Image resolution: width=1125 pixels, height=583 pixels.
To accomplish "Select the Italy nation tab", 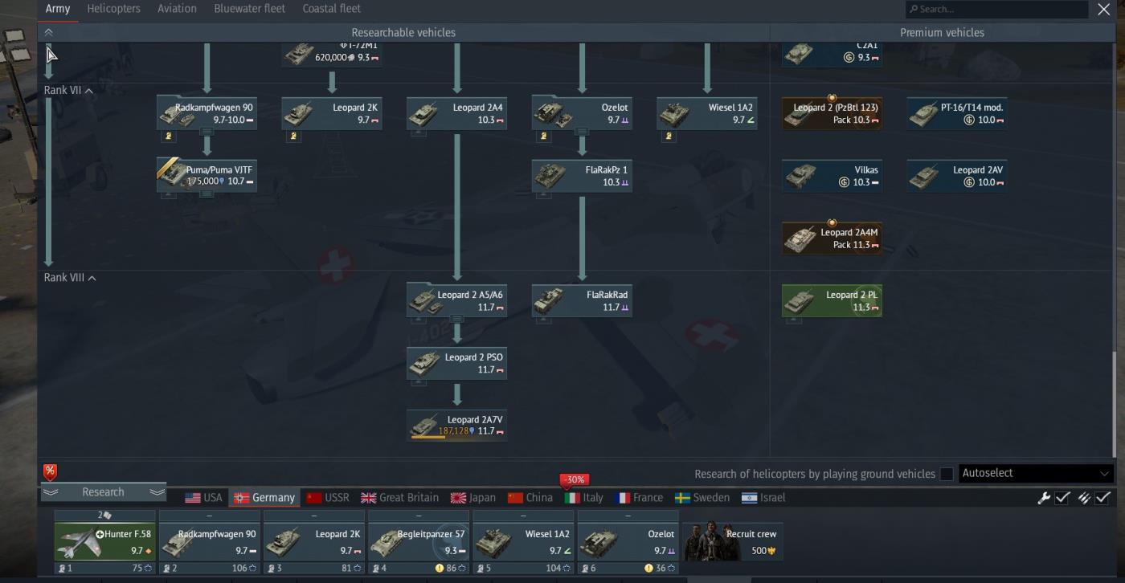I will 584,498.
